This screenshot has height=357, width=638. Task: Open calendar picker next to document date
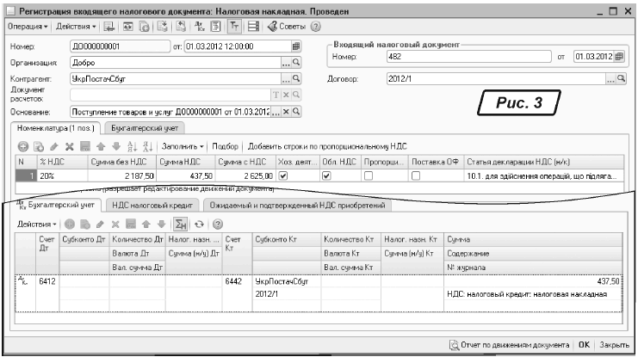[296, 46]
